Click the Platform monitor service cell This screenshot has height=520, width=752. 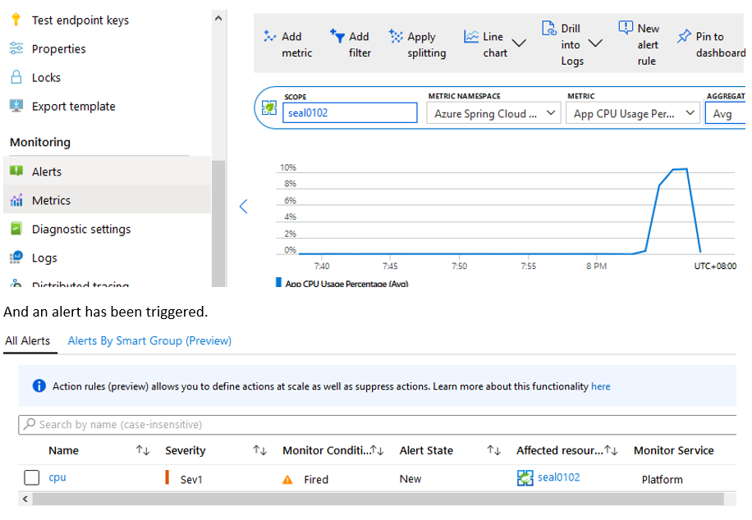pos(662,479)
